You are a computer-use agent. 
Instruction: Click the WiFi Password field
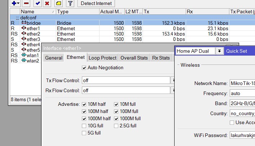(x=242, y=135)
